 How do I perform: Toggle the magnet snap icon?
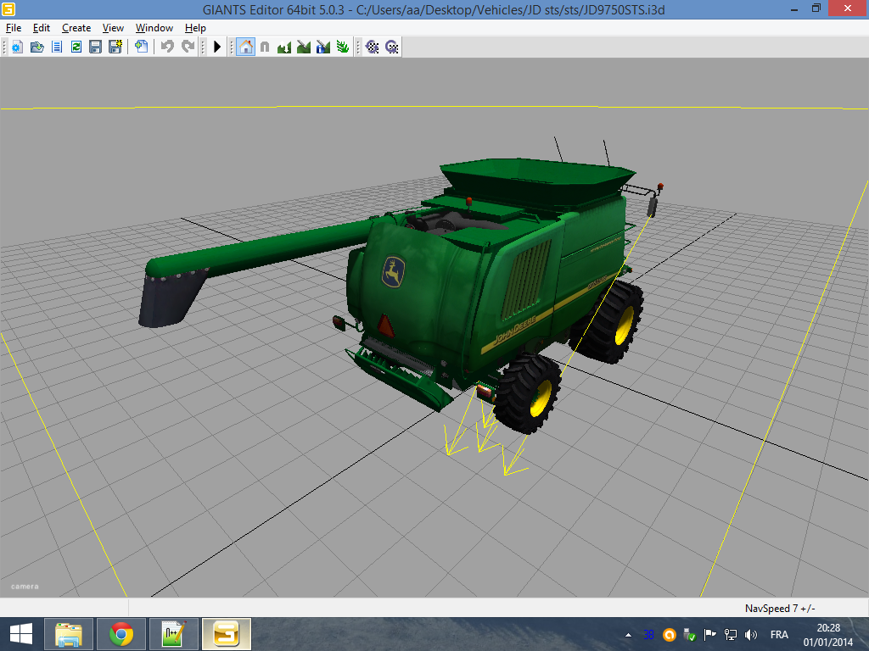click(x=265, y=47)
